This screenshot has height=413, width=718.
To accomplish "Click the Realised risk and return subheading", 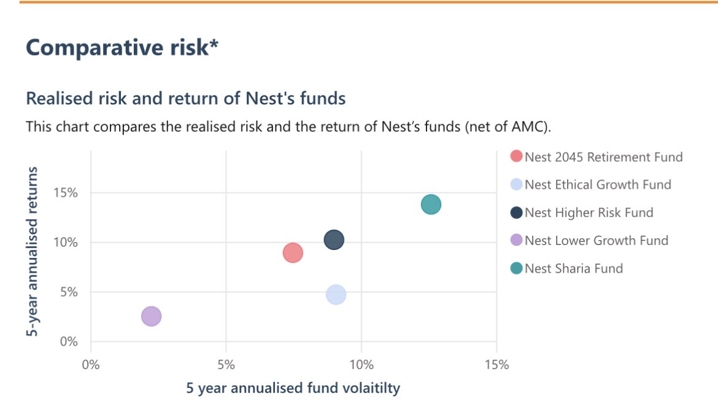I will (185, 98).
